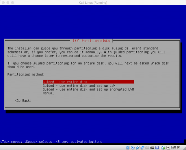The height and width of the screenshot is (150, 186).
Task: Open hard disk activity indicator in status bar
Action: tap(128, 148)
